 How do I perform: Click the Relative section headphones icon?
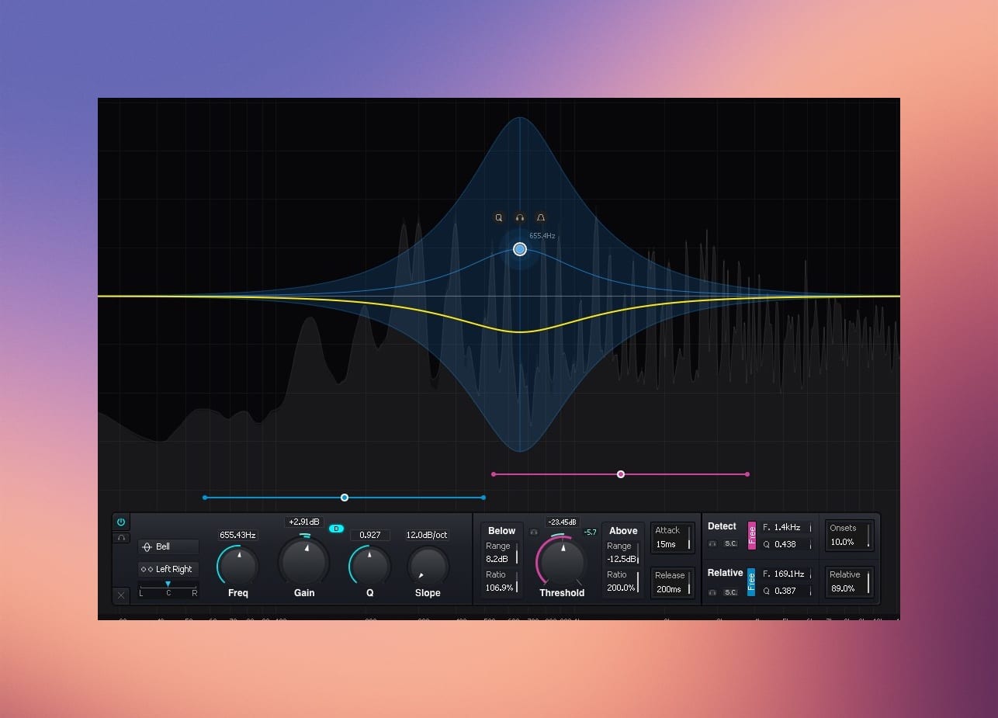[x=712, y=592]
